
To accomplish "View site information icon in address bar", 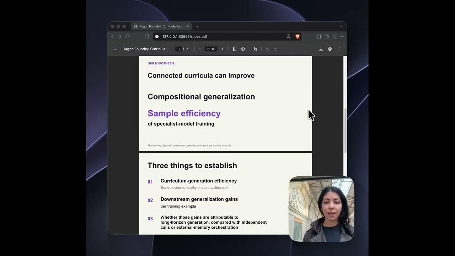I will 157,36.
